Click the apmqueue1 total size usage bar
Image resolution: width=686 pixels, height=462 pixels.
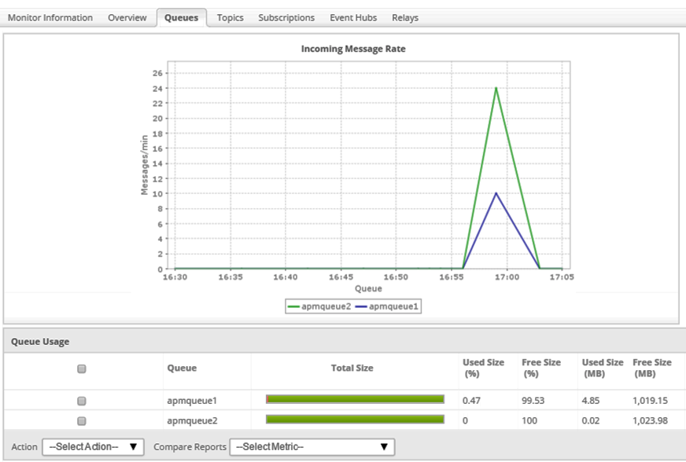355,399
